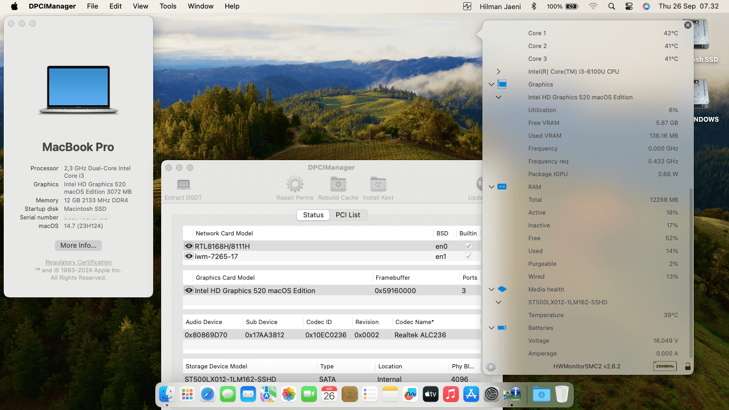This screenshot has width=729, height=410.
Task: Launch Safari from the dock
Action: 208,395
